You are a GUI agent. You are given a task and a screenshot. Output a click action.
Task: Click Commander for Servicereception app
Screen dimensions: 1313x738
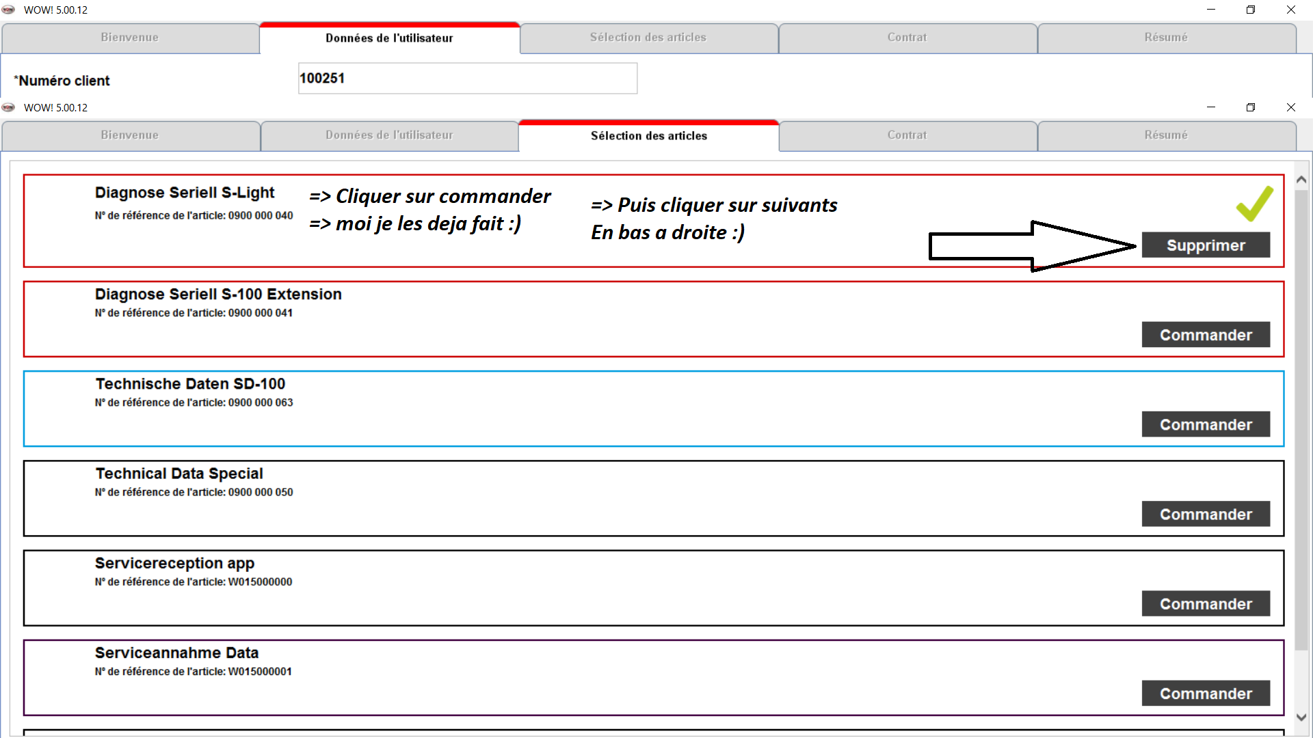(1206, 603)
